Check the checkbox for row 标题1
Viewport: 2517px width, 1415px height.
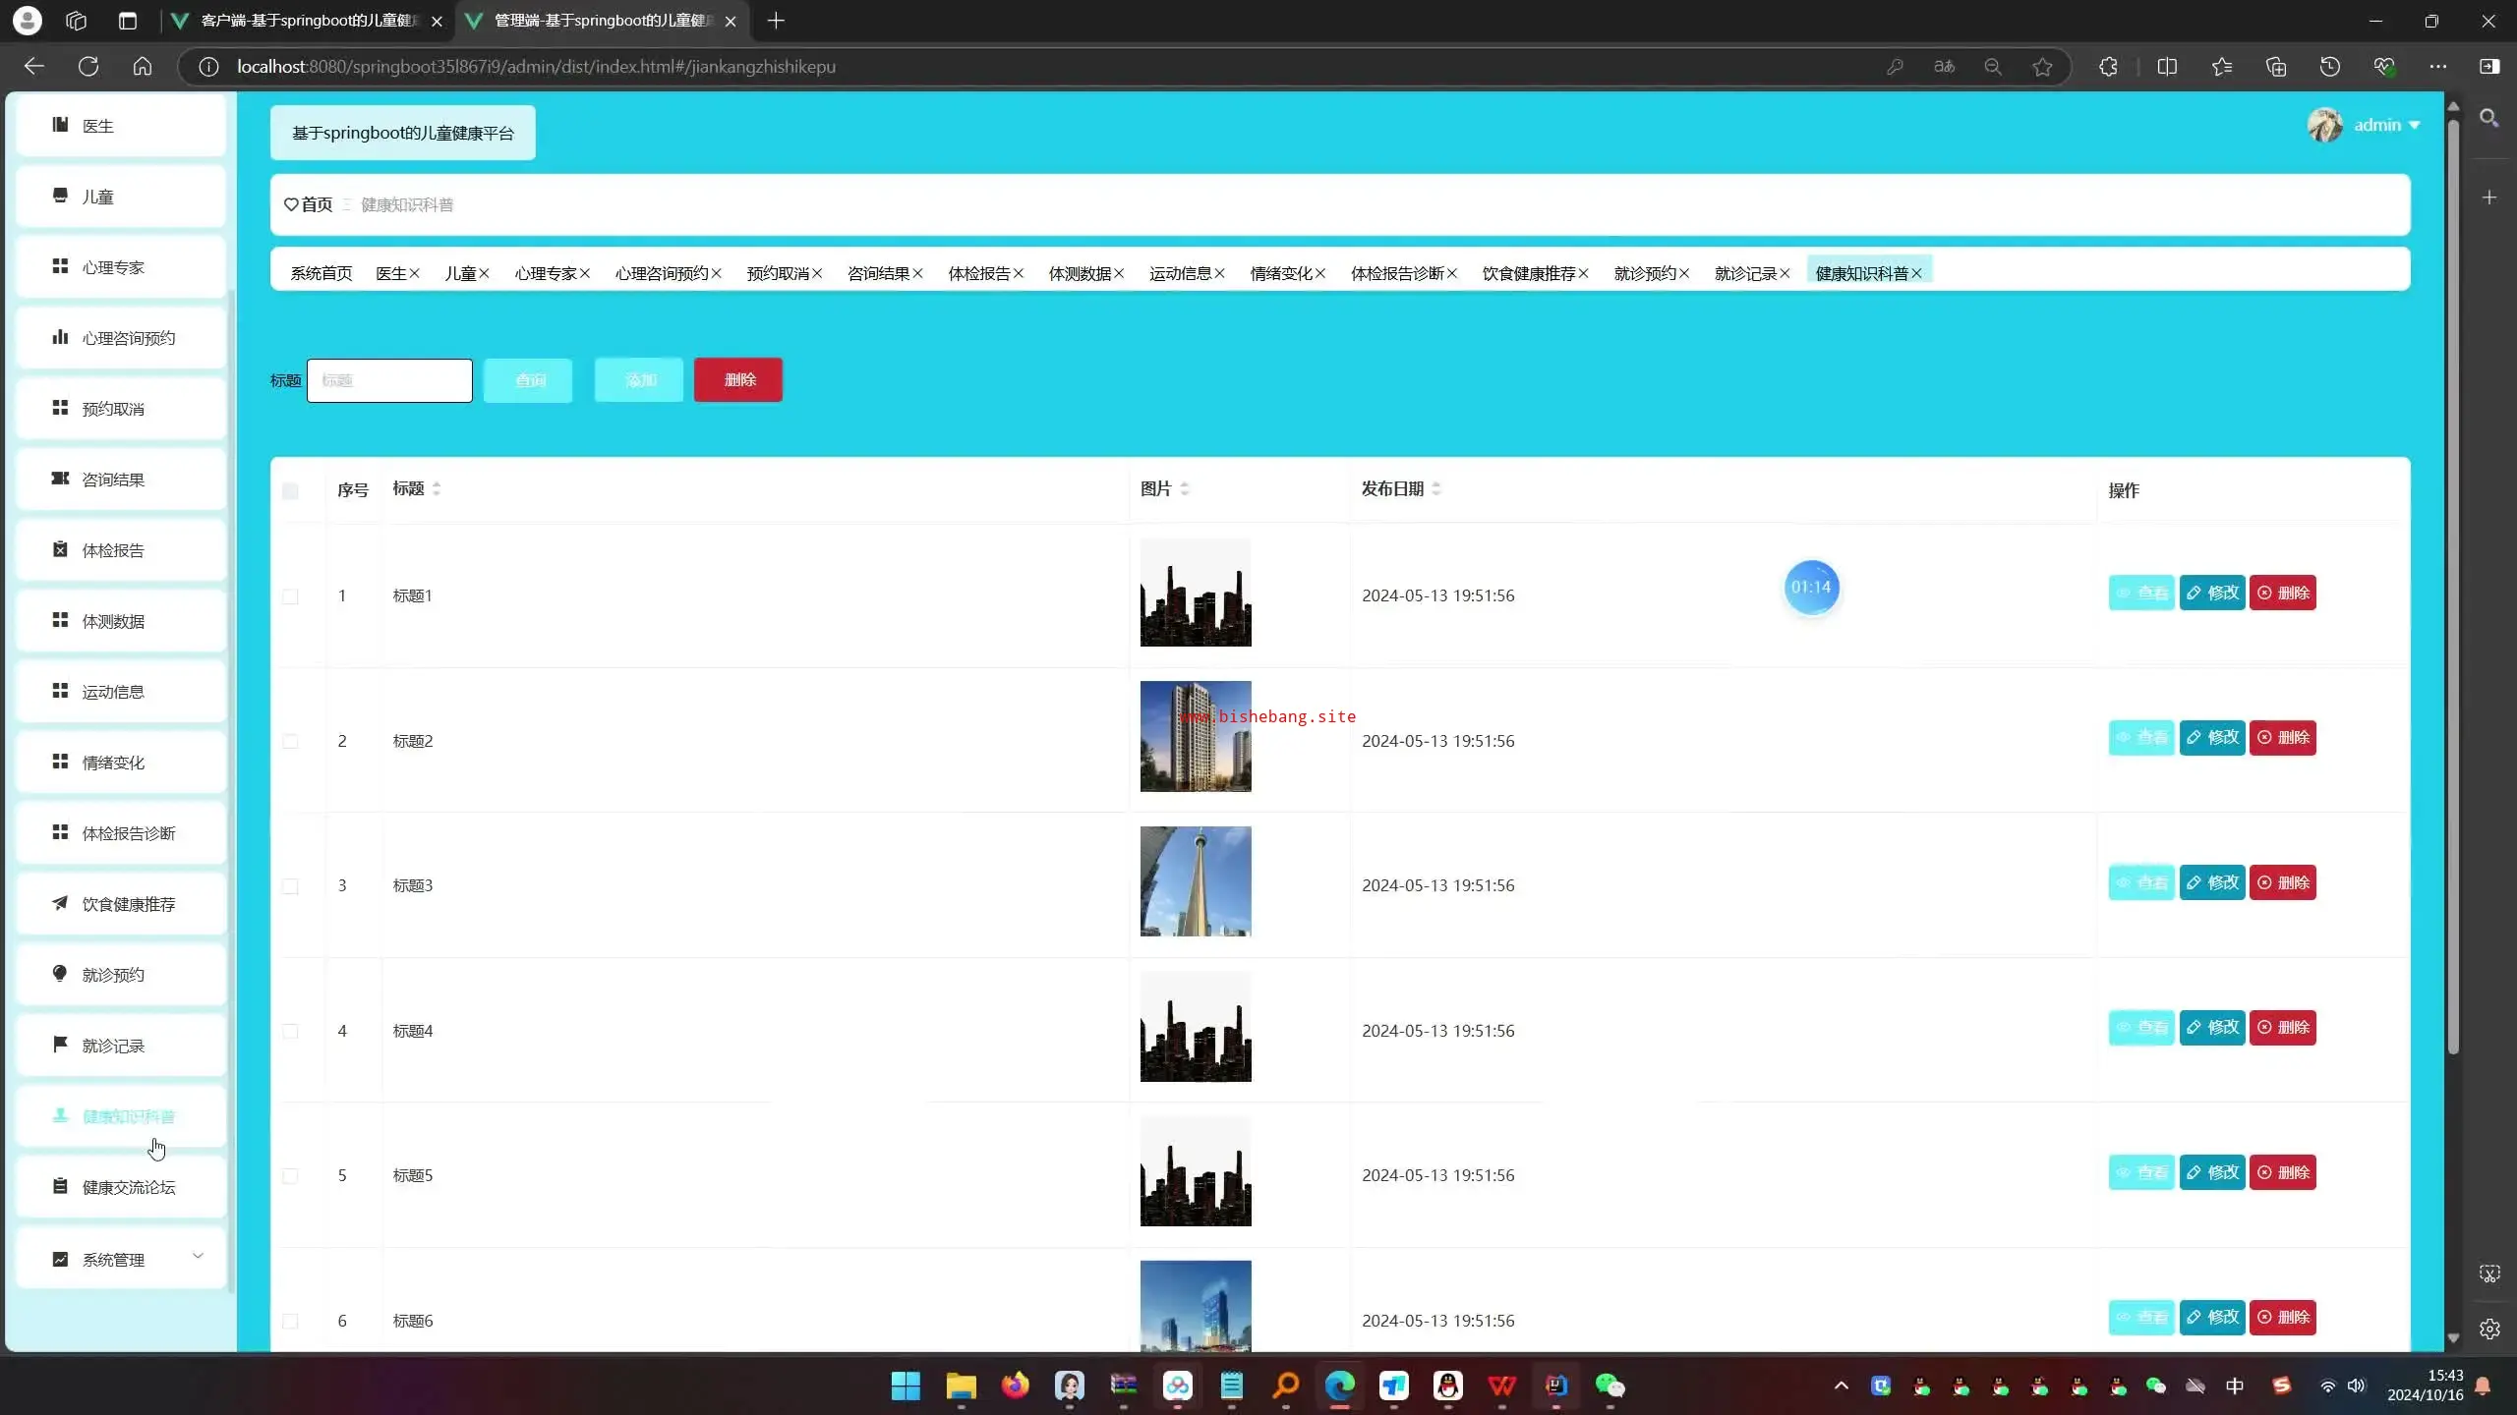[x=290, y=596]
